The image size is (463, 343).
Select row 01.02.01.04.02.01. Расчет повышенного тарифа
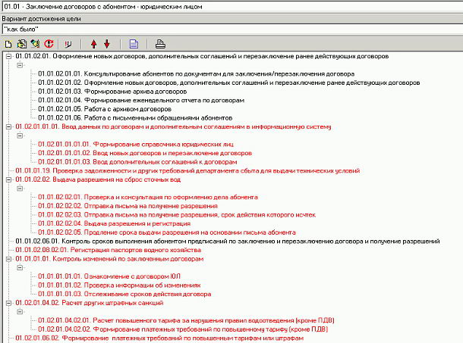tap(186, 320)
